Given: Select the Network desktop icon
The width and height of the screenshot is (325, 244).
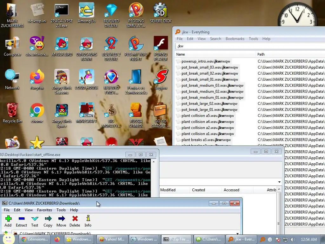Looking at the screenshot, I should [x=12, y=80].
